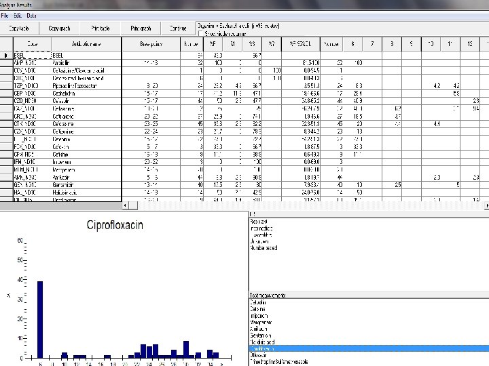Select the %R column header
Viewport: 489px width, 366px height.
[213, 44]
